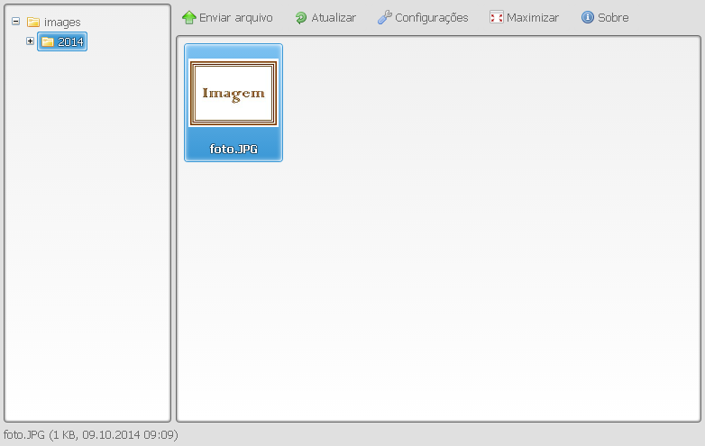Open Configurações settings

(x=423, y=17)
